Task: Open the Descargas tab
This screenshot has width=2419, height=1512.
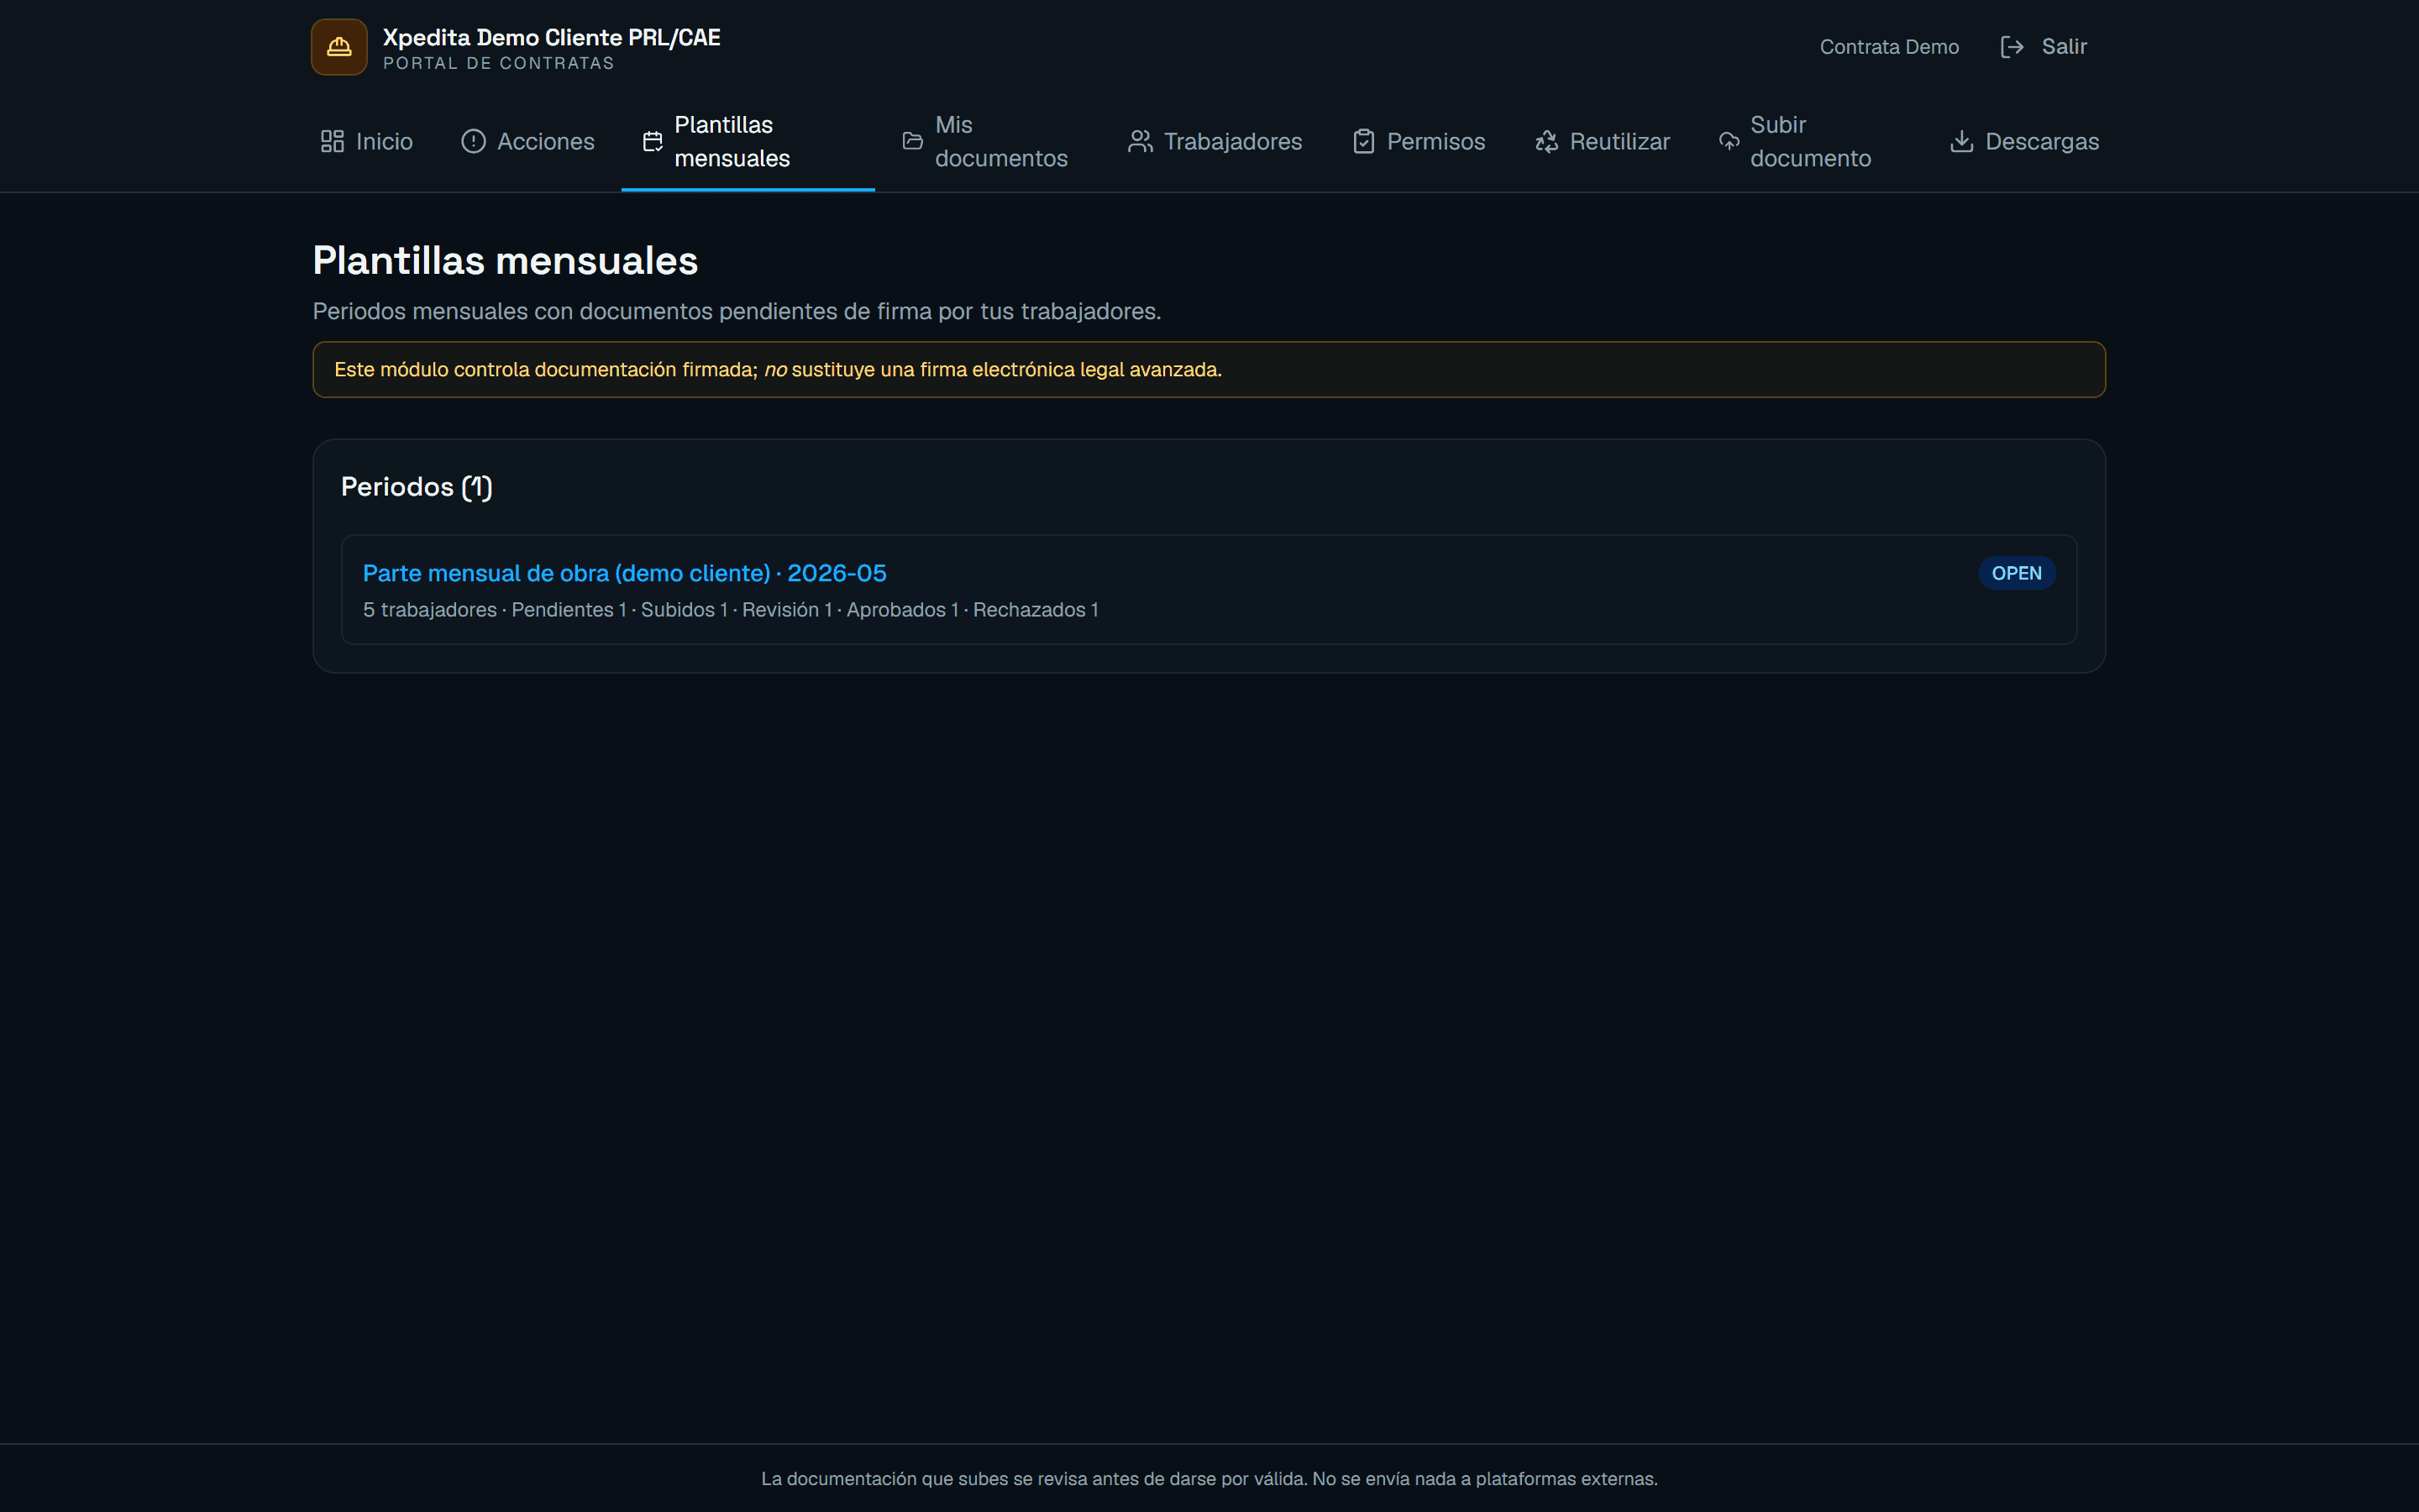Action: [x=2024, y=141]
